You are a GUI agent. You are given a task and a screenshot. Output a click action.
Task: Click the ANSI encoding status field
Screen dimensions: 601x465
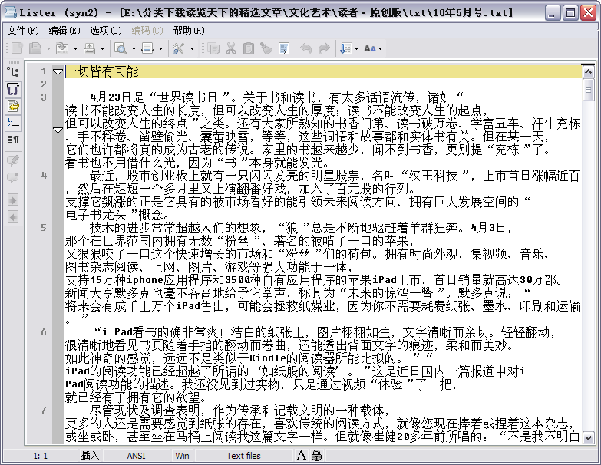coord(136,456)
